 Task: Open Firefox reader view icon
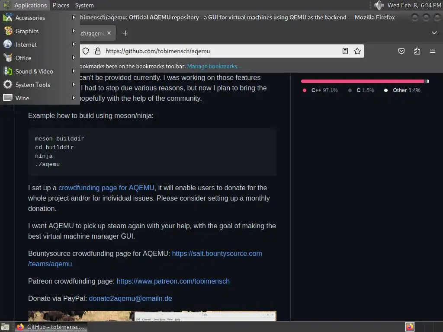[x=345, y=51]
